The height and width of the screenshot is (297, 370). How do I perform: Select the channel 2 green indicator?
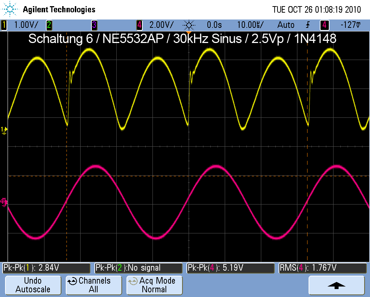pos(49,25)
